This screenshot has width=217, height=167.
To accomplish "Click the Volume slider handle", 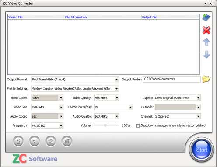I will (105, 125).
